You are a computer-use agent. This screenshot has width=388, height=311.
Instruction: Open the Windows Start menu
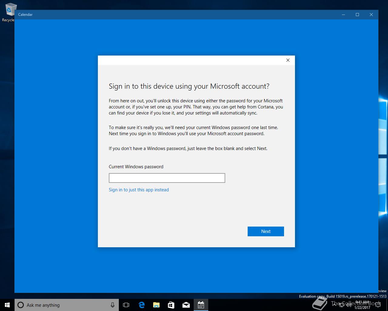point(7,305)
